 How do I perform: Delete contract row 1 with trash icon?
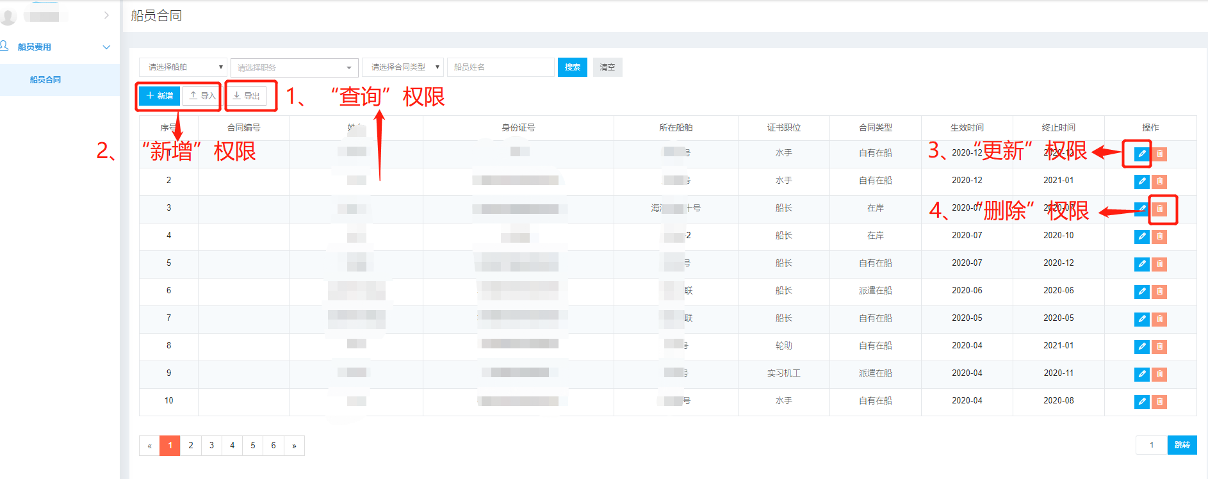click(x=1159, y=154)
